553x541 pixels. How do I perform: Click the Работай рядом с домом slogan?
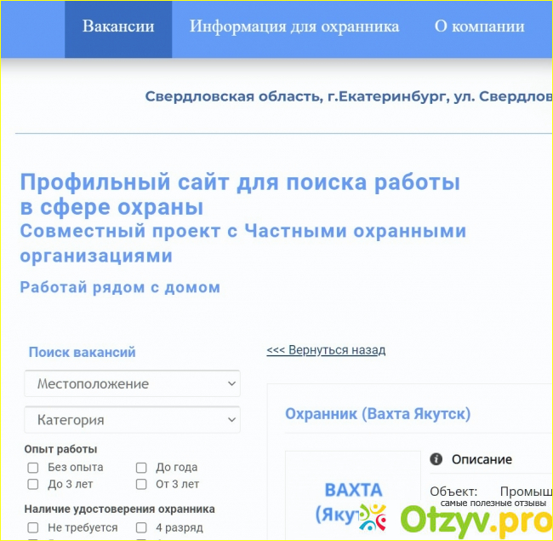120,287
